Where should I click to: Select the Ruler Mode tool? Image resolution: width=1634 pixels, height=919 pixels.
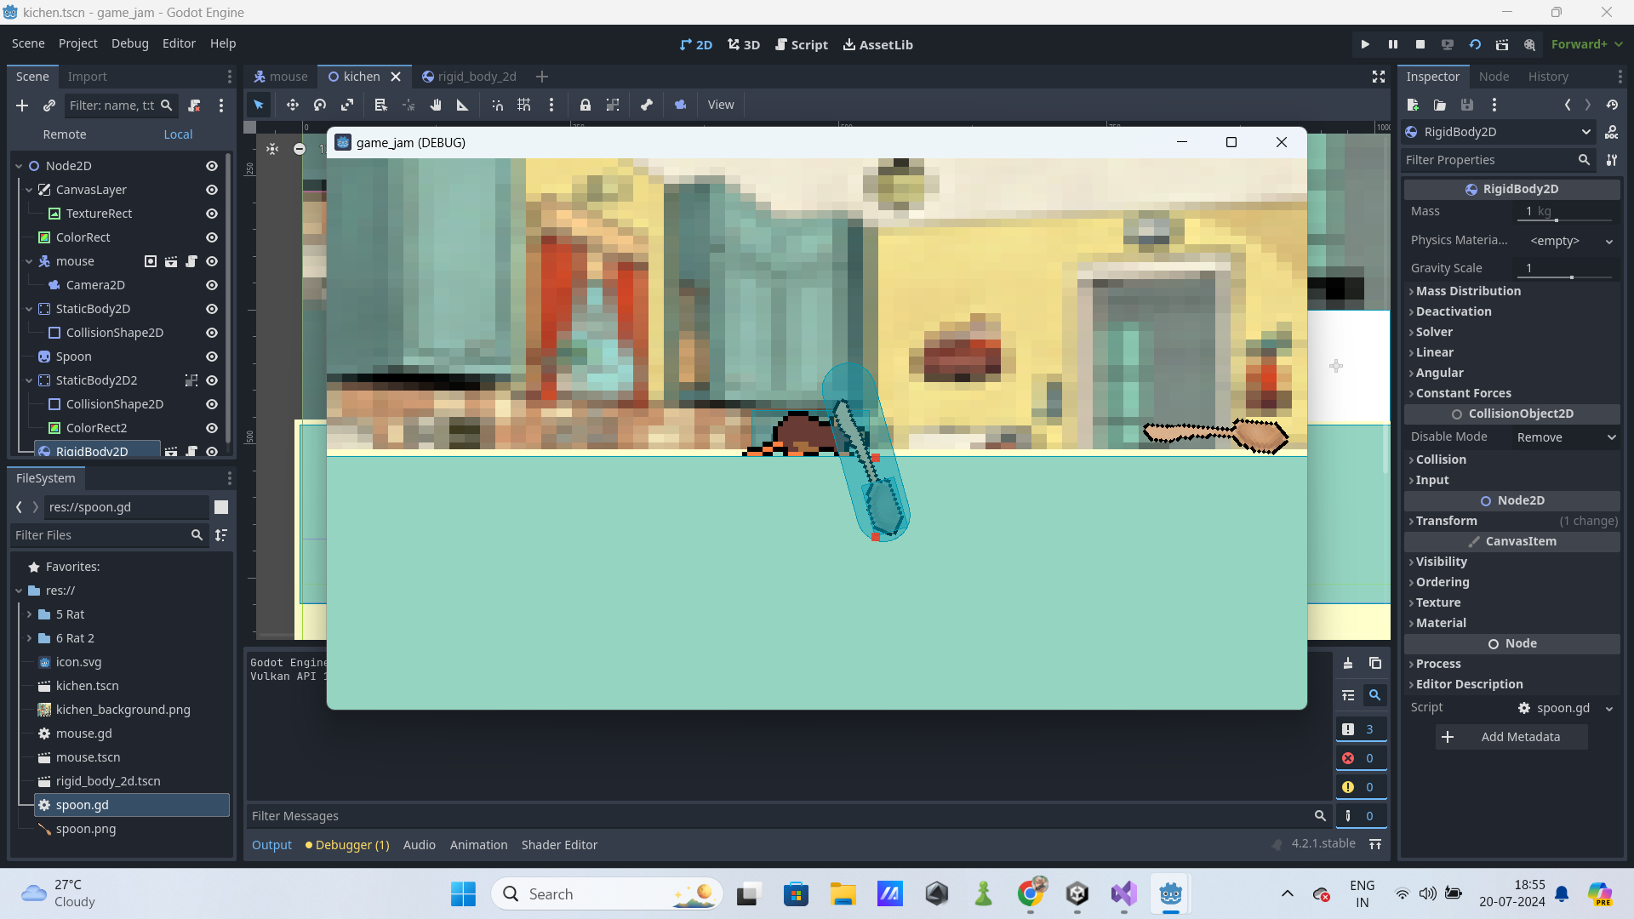tap(463, 105)
